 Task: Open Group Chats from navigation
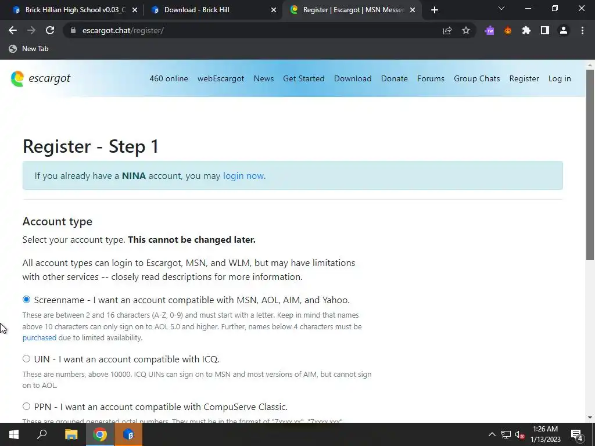pos(476,78)
